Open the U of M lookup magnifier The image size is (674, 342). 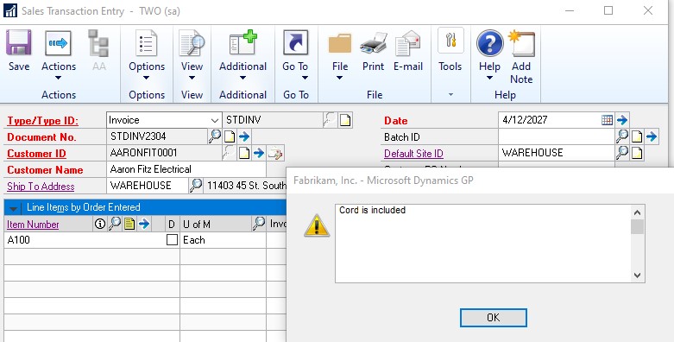click(259, 224)
